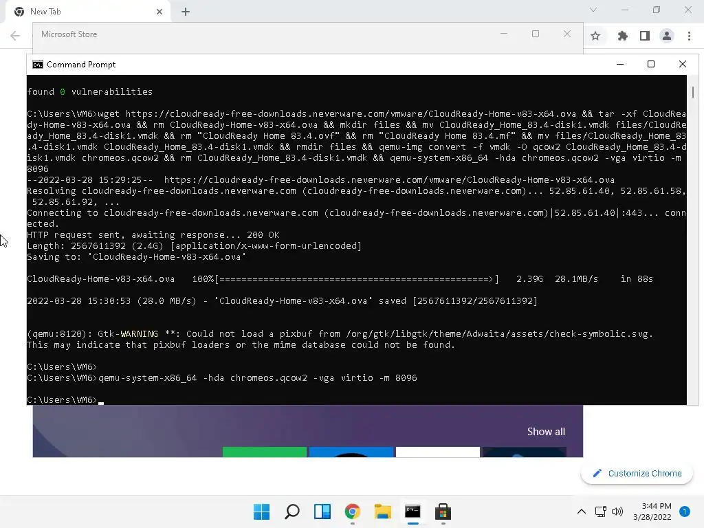
Task: Bookmark this tab with star icon
Action: 595,36
